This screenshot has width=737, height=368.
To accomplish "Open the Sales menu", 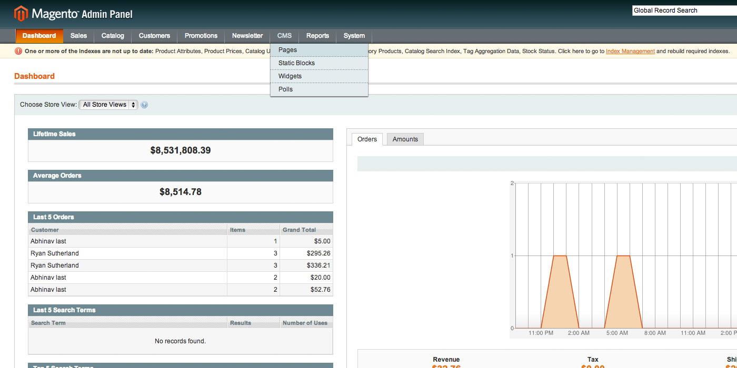I will point(78,36).
